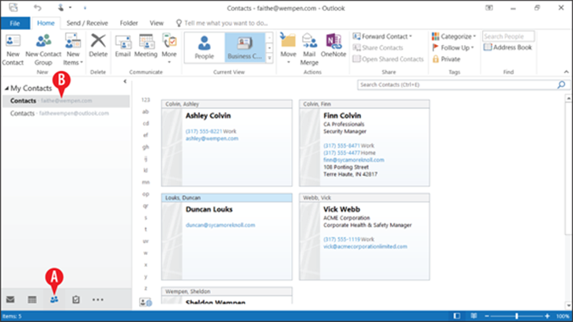Select Finn Colvin's business card
This screenshot has height=322, width=573.
364,143
